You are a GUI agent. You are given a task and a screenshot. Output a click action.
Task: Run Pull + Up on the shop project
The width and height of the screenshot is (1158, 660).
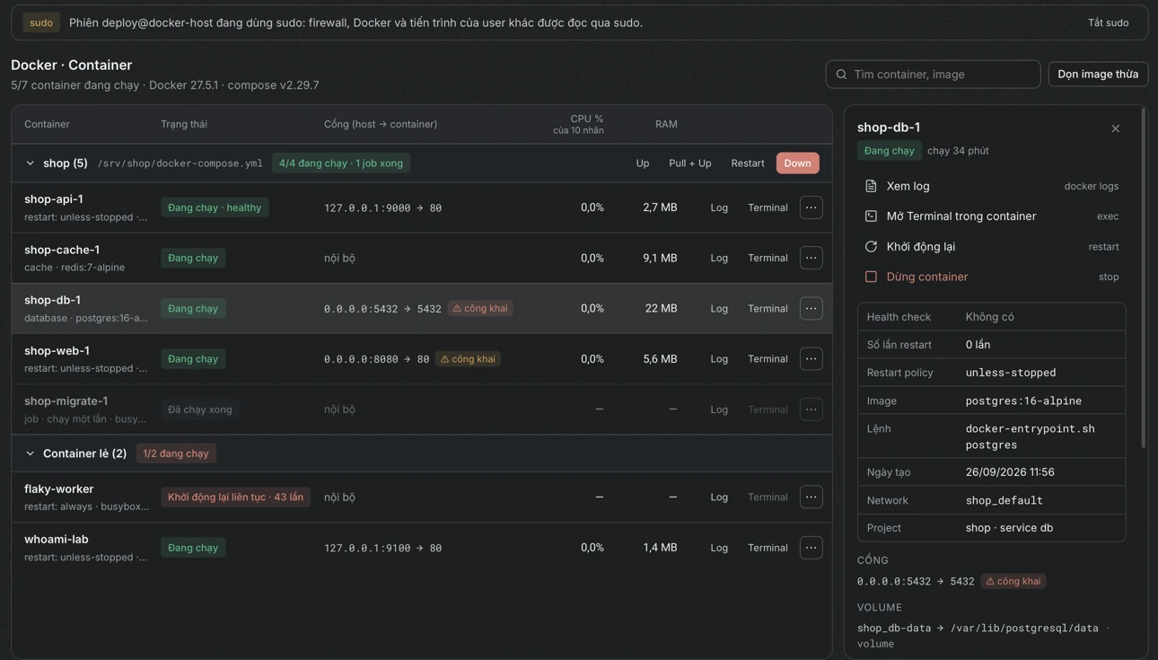click(689, 163)
